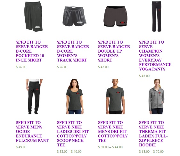
Task: Open the Badger Women's Track Short image
Action: pyautogui.click(x=75, y=16)
